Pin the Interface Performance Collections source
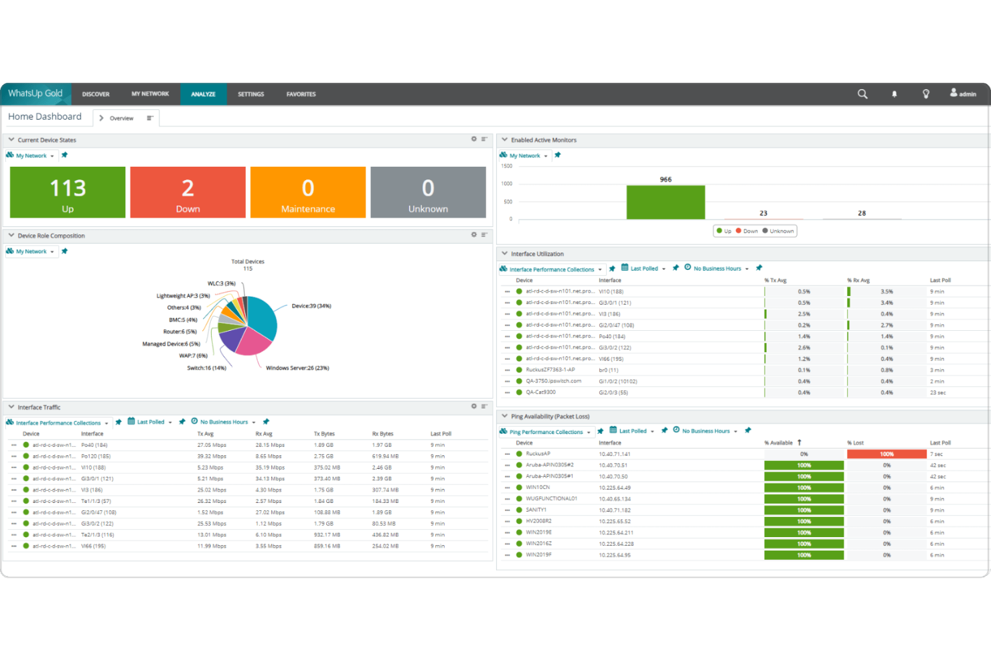The width and height of the screenshot is (991, 661). 119,422
